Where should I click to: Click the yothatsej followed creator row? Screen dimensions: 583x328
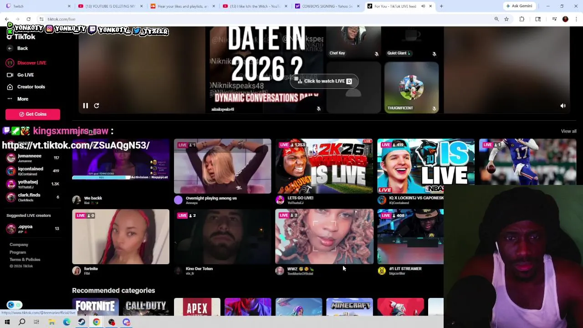pyautogui.click(x=33, y=184)
